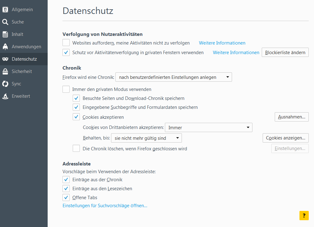
Task: Enable the do-not-track request checkbox
Action: (66, 43)
